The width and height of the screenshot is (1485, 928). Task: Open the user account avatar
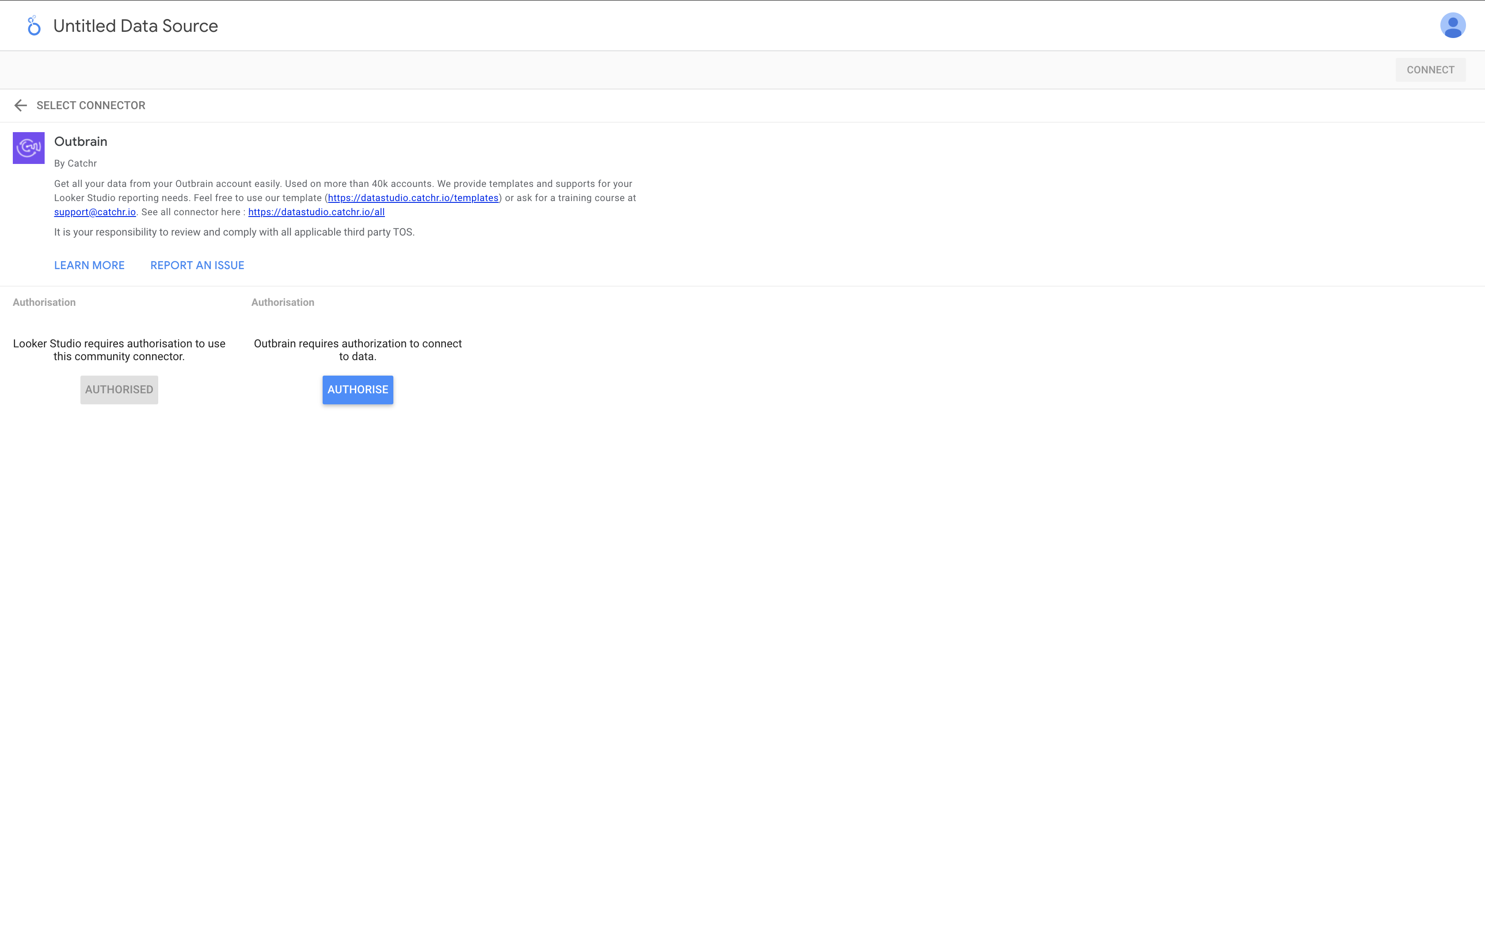click(x=1452, y=26)
